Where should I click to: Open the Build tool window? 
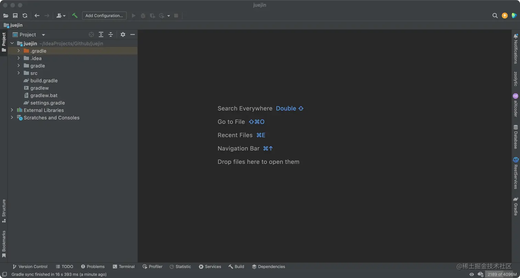tap(236, 267)
